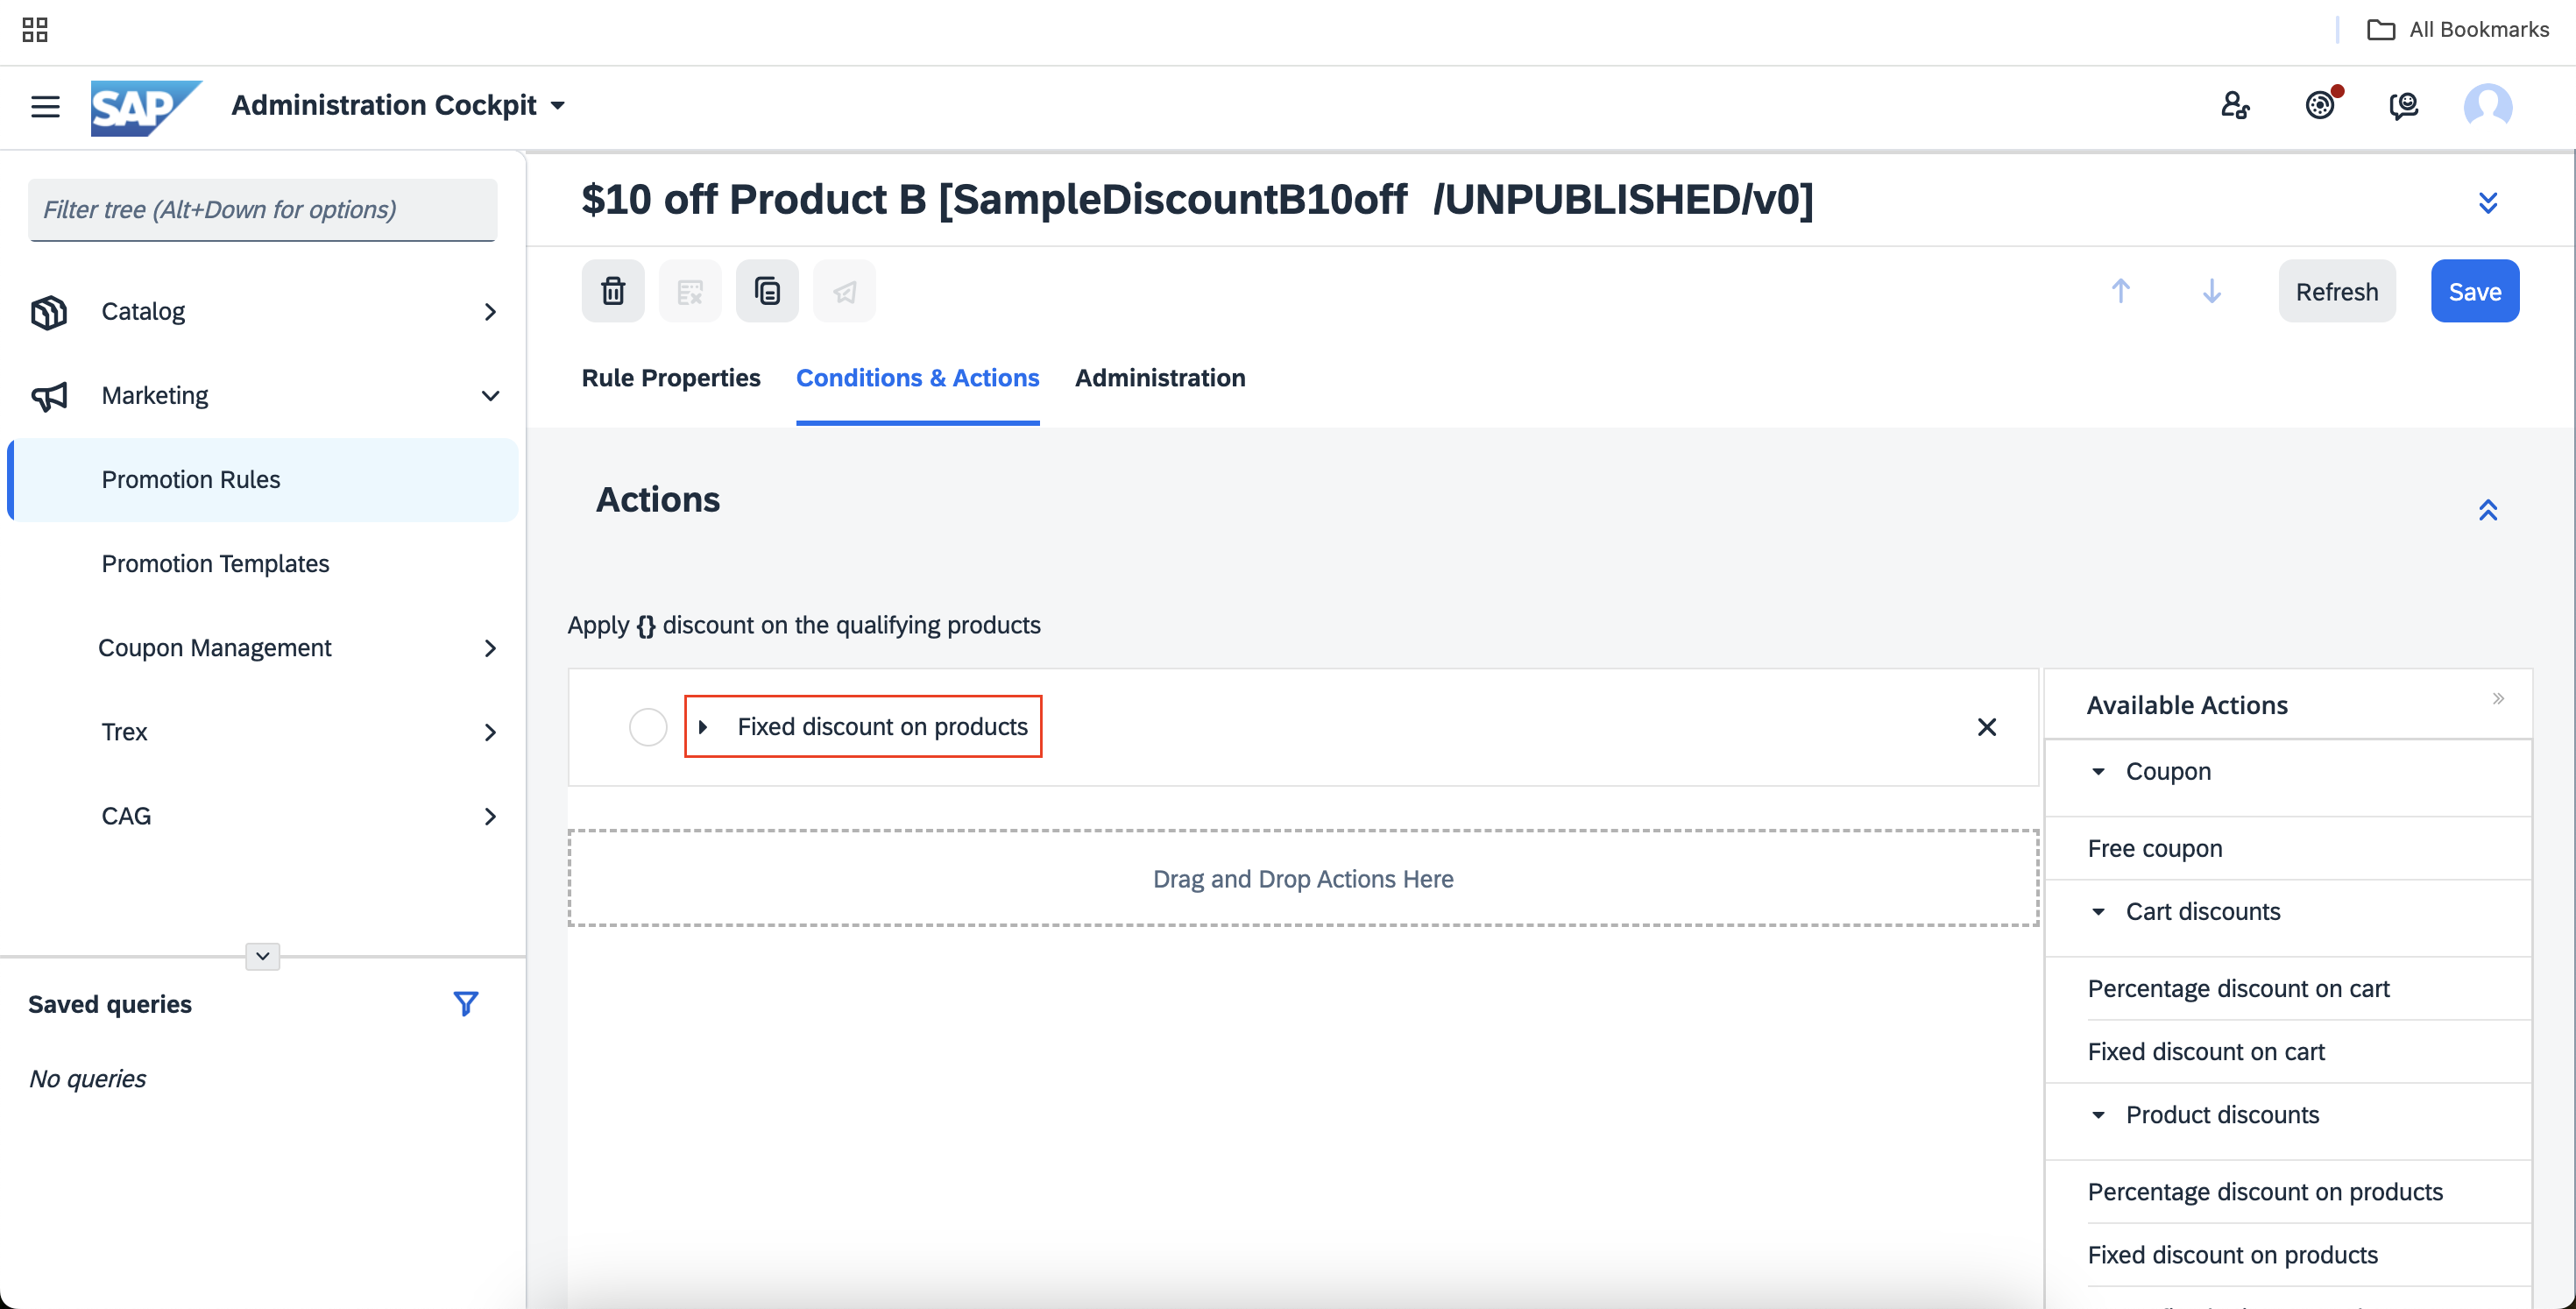Open the notifications icon with red dot
The image size is (2576, 1309).
coord(2321,104)
